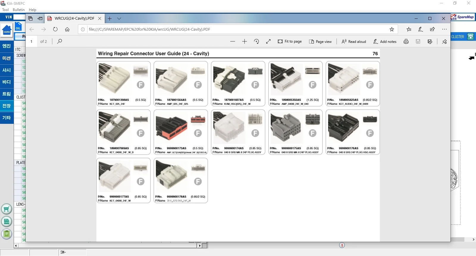Image resolution: width=476 pixels, height=256 pixels.
Task: Open the Tool menu
Action: [x=5, y=10]
